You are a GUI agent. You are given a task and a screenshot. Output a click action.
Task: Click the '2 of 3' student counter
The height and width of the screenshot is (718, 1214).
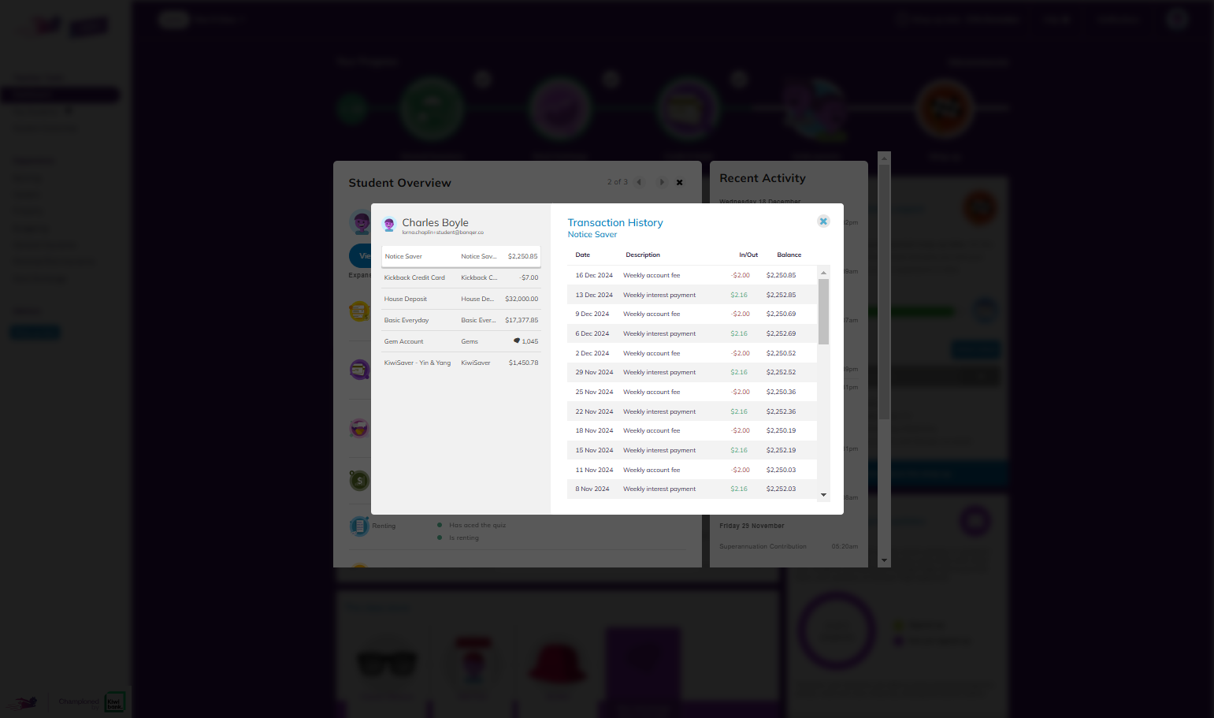click(x=618, y=182)
